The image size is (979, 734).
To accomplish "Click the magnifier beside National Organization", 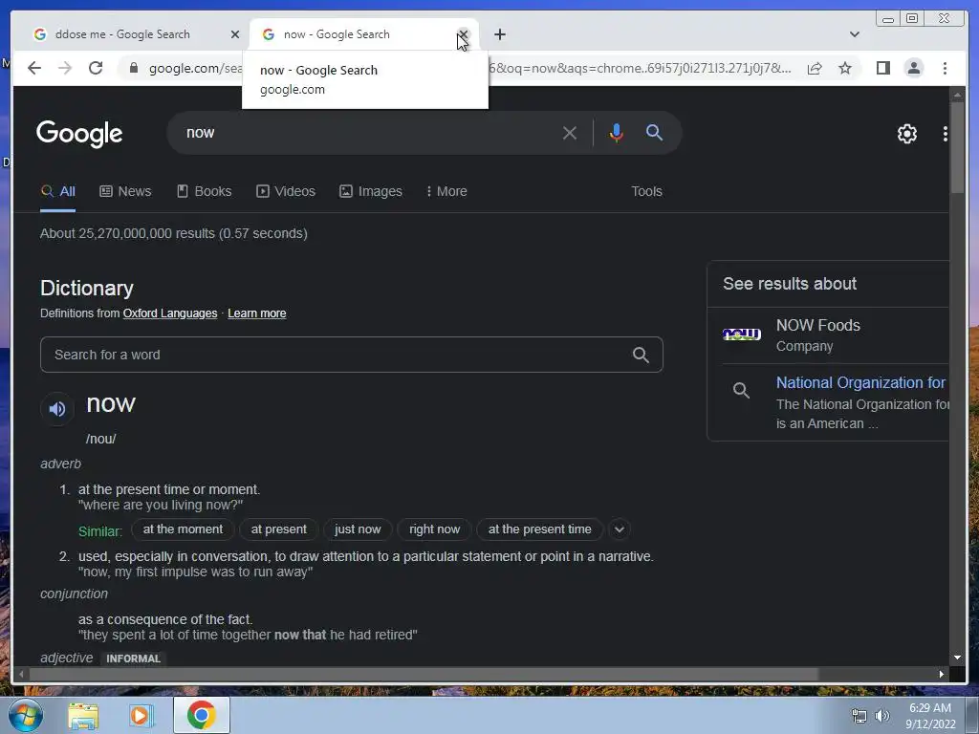I will pos(741,391).
